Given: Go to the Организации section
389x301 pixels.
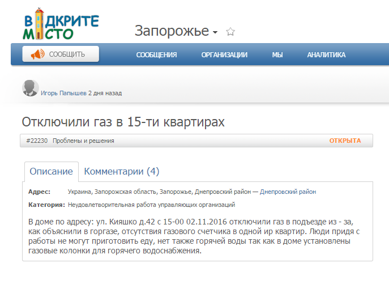Looking at the screenshot, I should pyautogui.click(x=224, y=55).
